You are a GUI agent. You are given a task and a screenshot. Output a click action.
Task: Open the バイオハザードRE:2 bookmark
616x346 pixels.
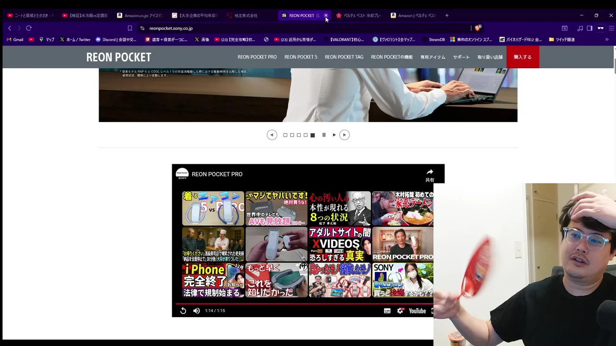pyautogui.click(x=521, y=39)
